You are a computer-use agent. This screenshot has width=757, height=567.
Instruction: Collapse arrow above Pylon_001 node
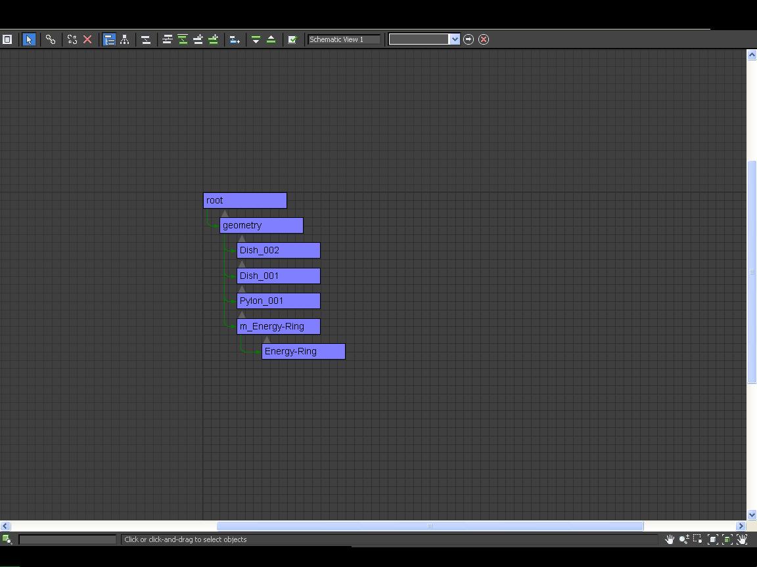coord(242,289)
